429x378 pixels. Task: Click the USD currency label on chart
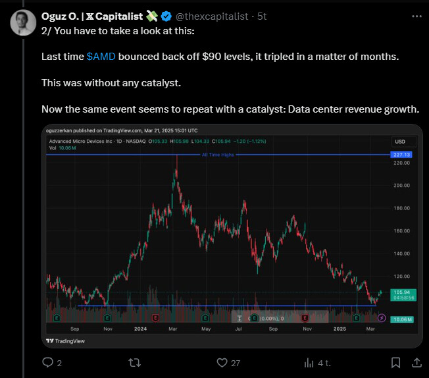click(399, 142)
